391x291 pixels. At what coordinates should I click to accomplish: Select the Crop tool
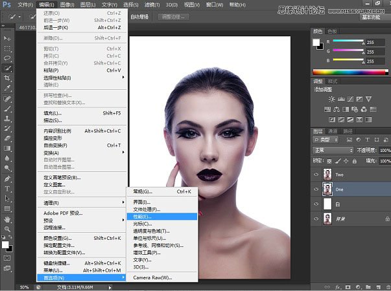pyautogui.click(x=7, y=78)
